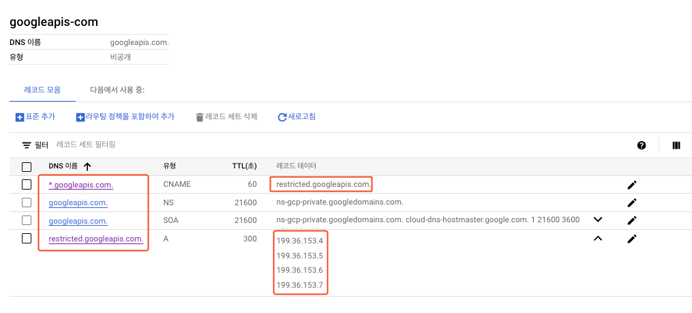This screenshot has height=313, width=692.
Task: Check the SOA record row checkbox
Action: (x=27, y=220)
